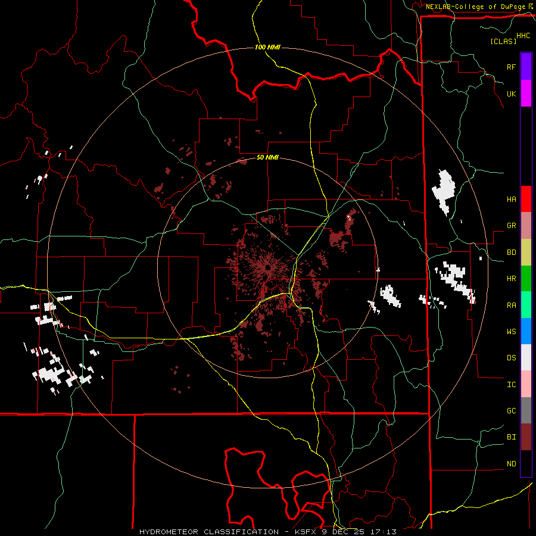The height and width of the screenshot is (536, 536).
Task: Click the [CLAS] legend header
Action: click(x=503, y=41)
